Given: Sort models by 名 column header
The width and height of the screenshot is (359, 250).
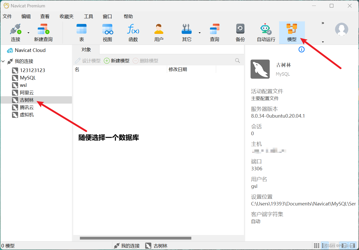Looking at the screenshot, I should (x=120, y=70).
